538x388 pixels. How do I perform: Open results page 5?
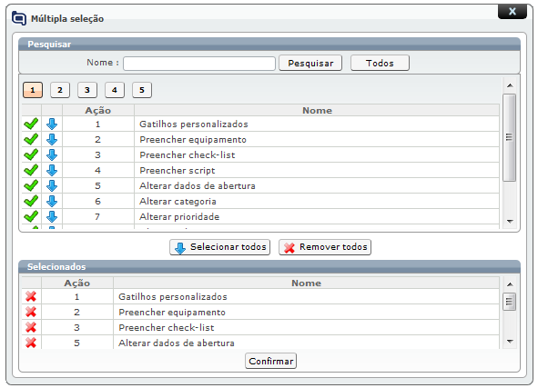(142, 90)
